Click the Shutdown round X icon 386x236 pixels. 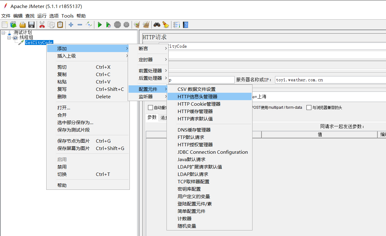126,25
